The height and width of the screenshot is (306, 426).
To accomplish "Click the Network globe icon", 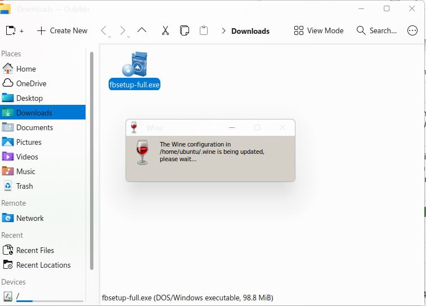I will (8, 218).
